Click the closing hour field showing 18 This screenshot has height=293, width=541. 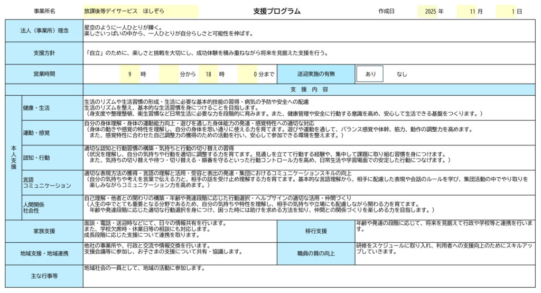[209, 74]
